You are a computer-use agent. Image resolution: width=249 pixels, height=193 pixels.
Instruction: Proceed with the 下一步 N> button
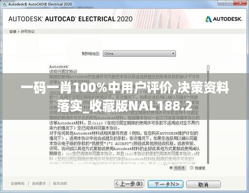point(165,184)
